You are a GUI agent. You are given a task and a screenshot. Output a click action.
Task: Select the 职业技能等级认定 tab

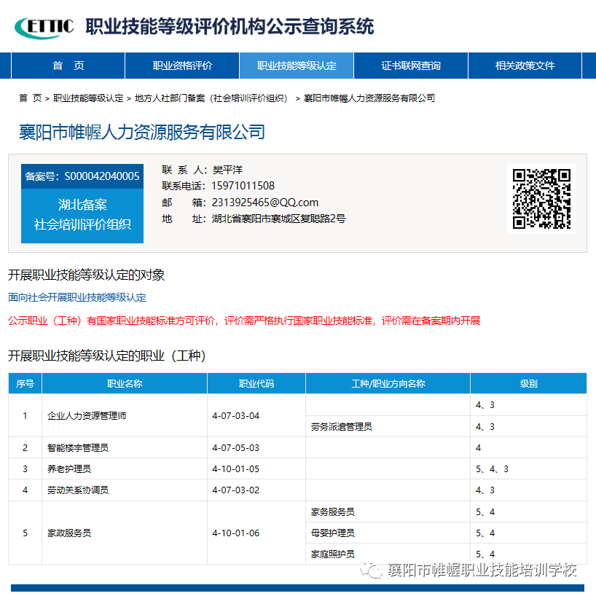tap(297, 66)
